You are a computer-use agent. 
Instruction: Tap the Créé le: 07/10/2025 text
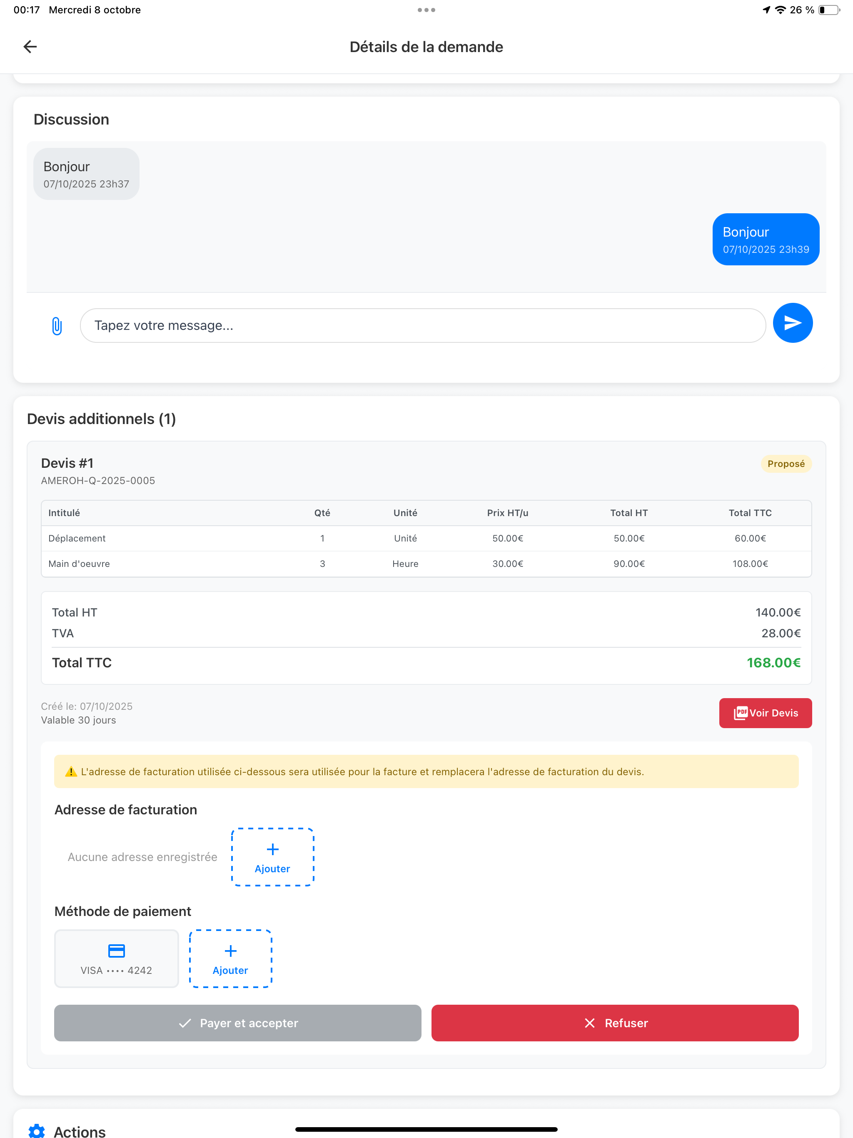tap(87, 706)
